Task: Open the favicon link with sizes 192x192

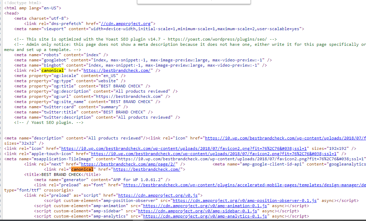Action: [x=184, y=148]
